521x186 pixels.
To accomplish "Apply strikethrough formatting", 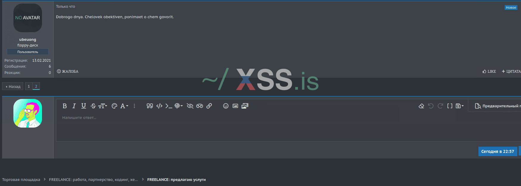I will tap(93, 106).
